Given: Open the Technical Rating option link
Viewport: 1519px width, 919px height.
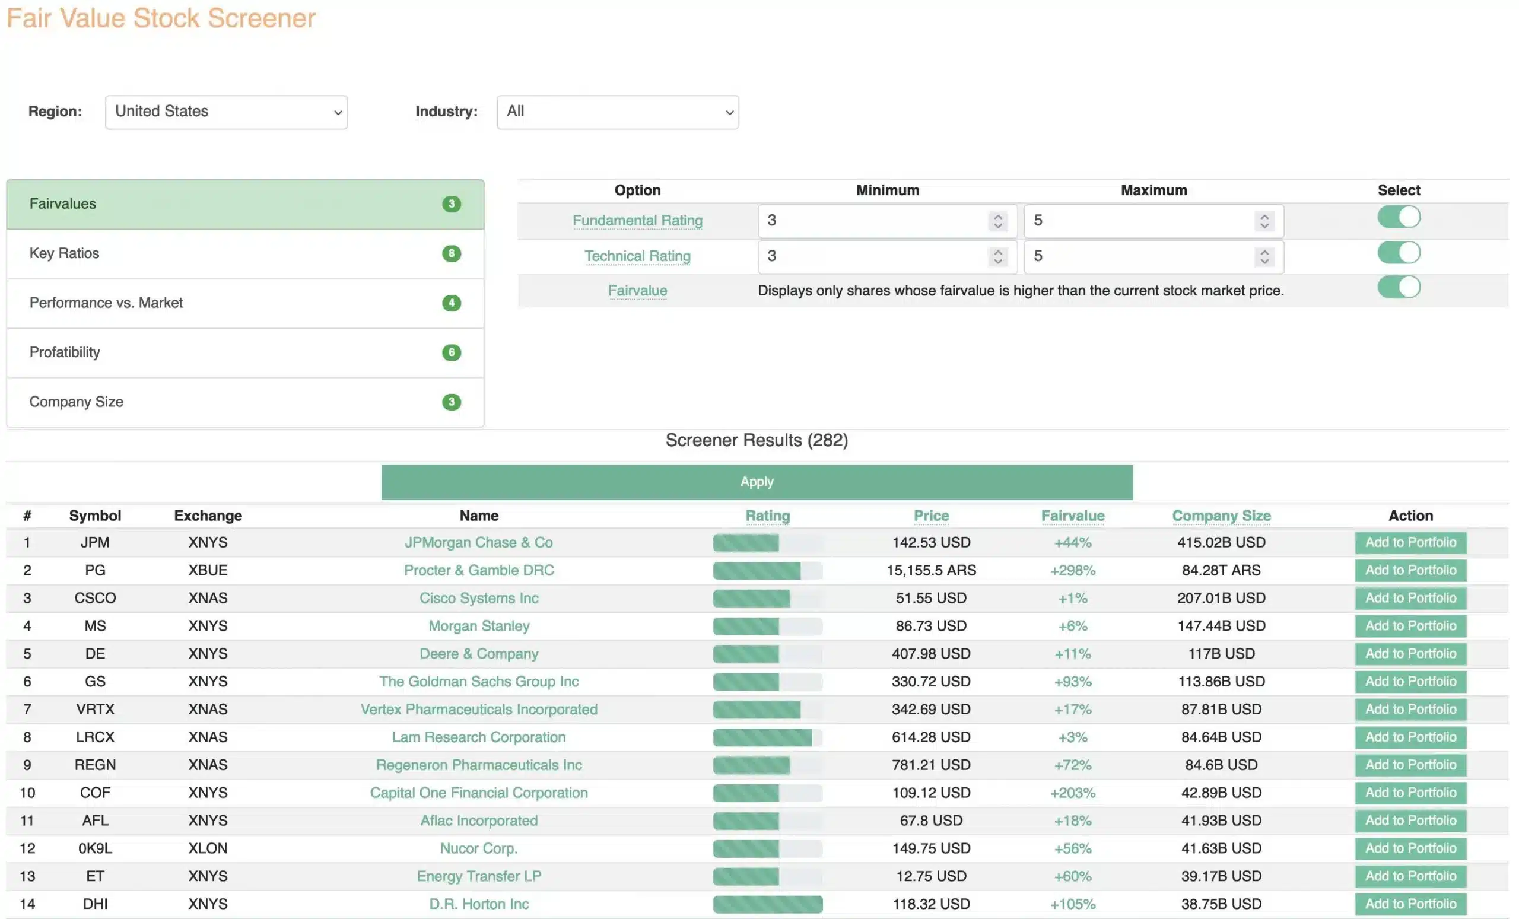Looking at the screenshot, I should pyautogui.click(x=637, y=256).
